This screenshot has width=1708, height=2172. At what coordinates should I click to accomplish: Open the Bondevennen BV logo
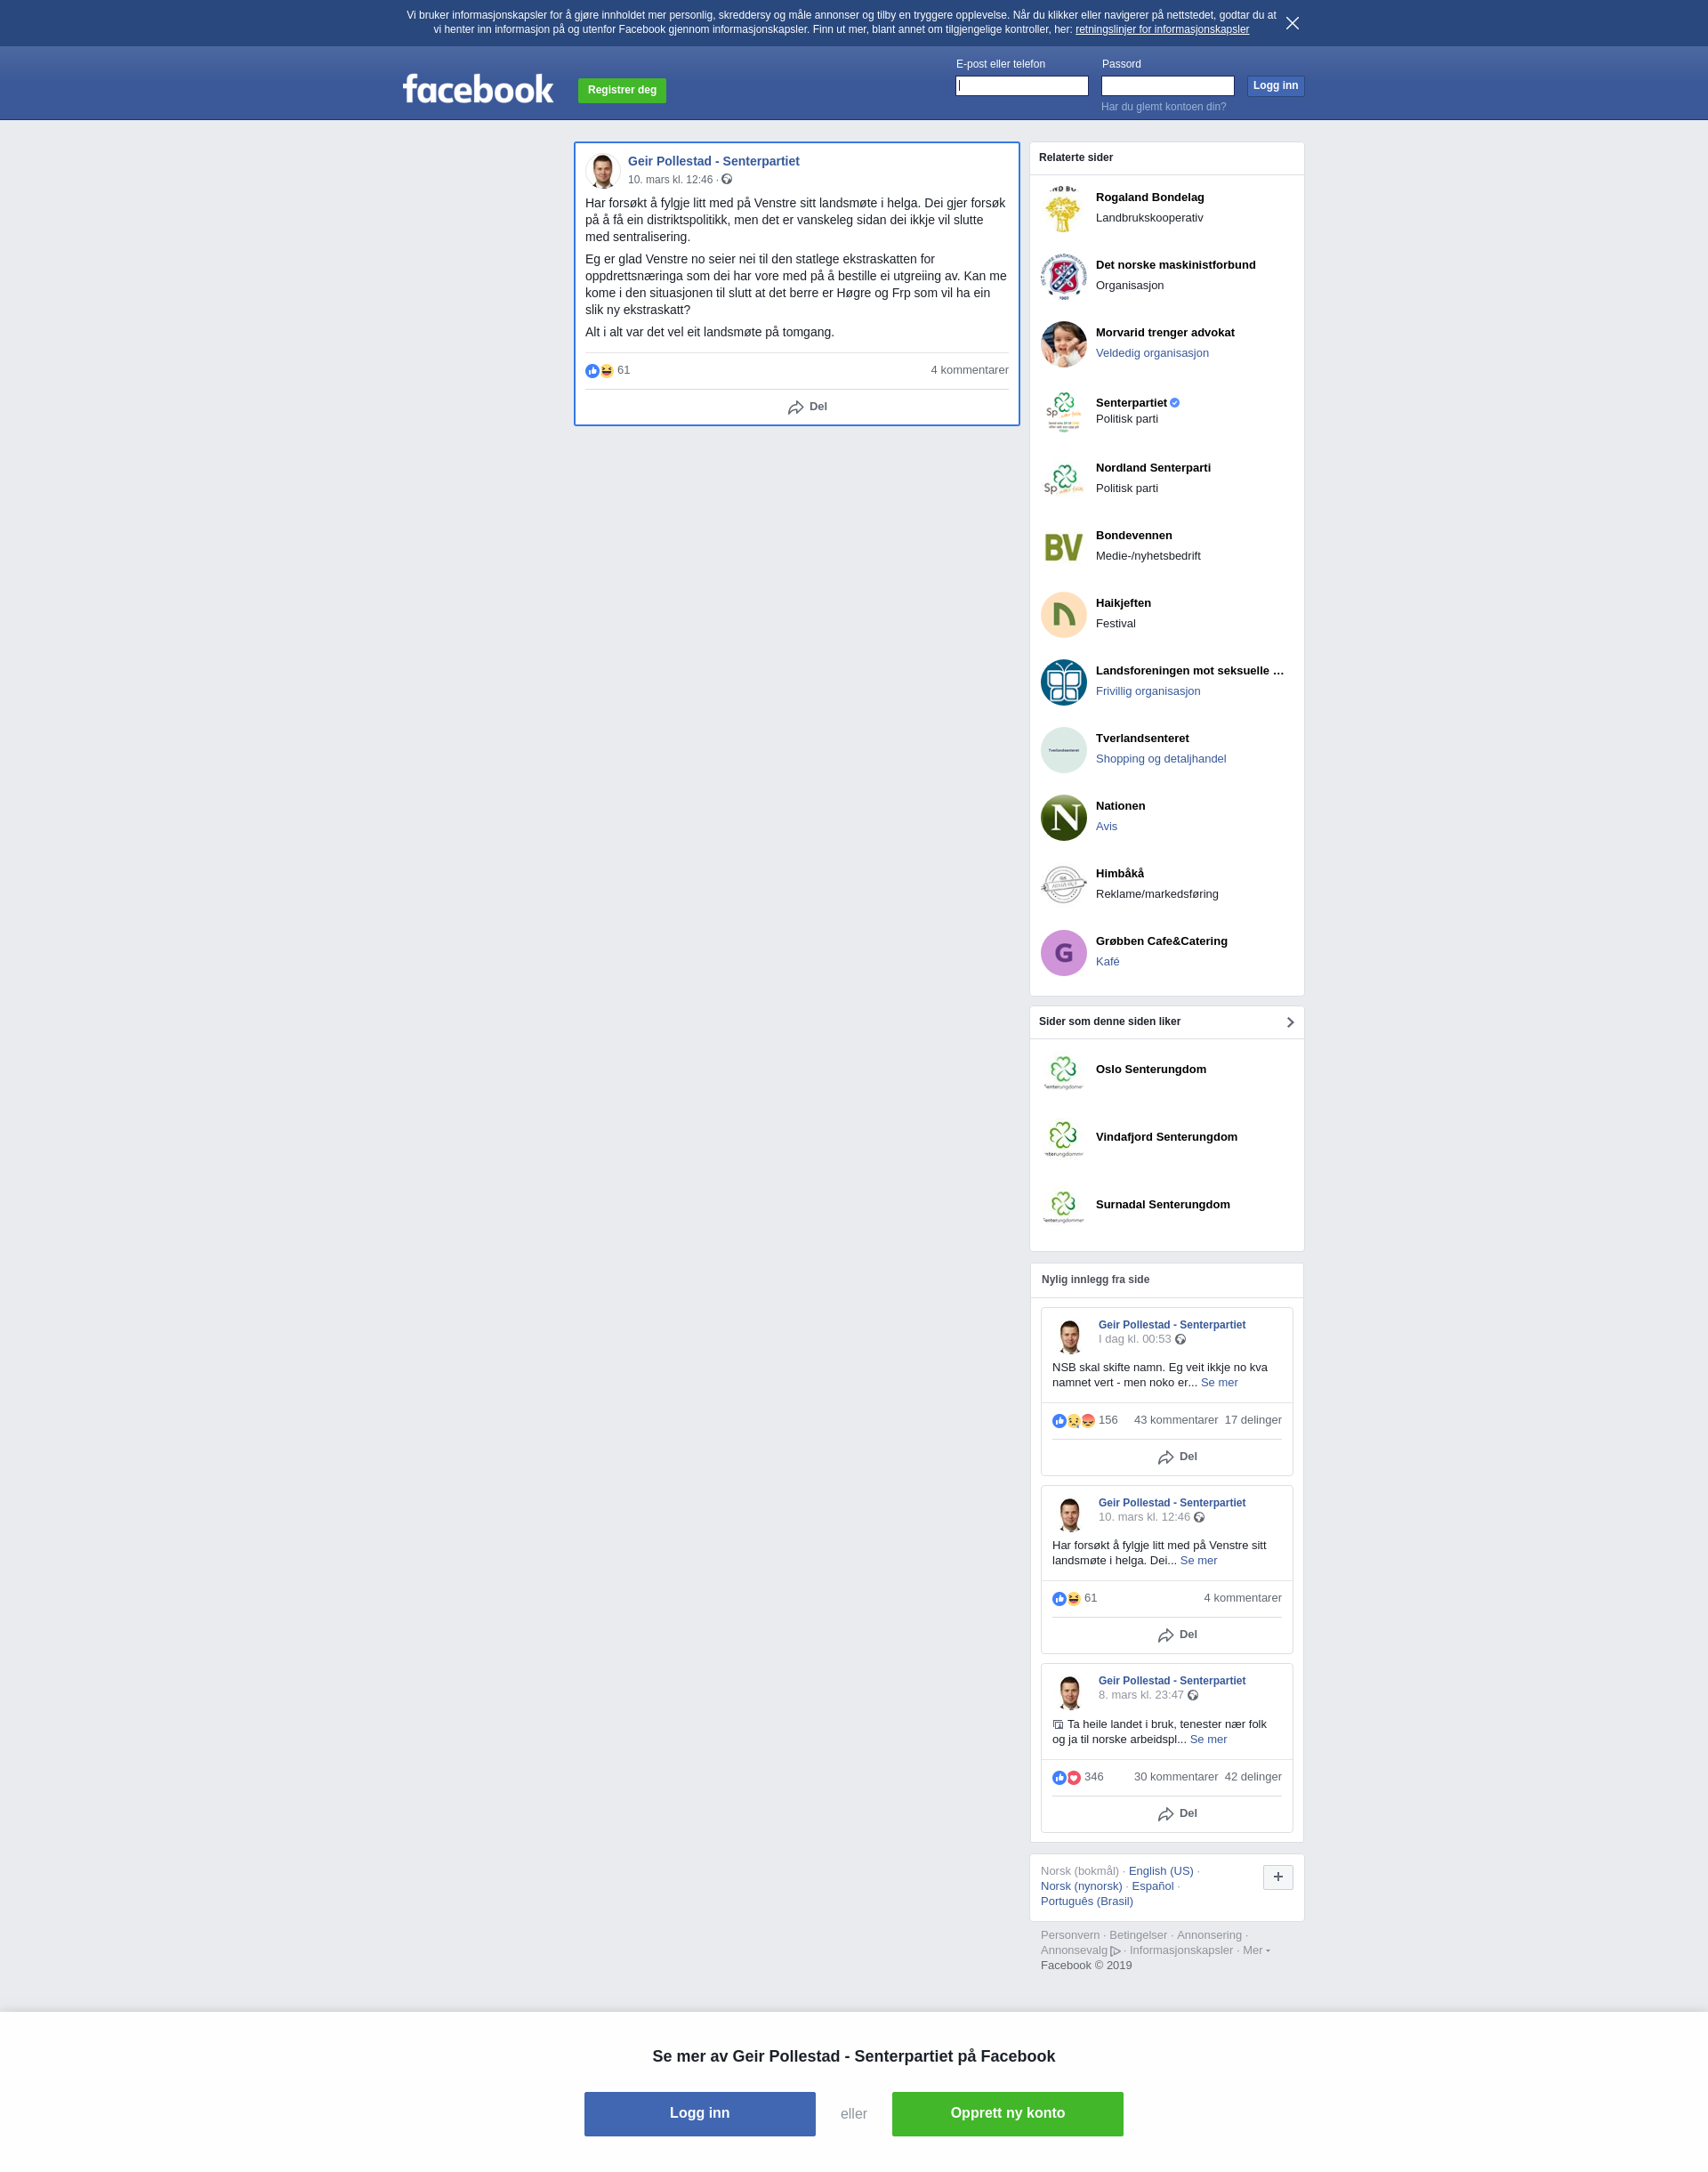(1063, 547)
